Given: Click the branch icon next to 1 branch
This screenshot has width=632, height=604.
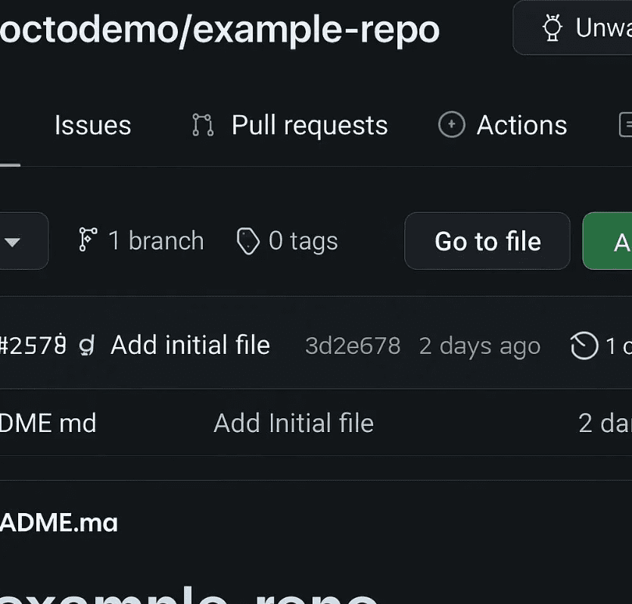Looking at the screenshot, I should coord(87,240).
